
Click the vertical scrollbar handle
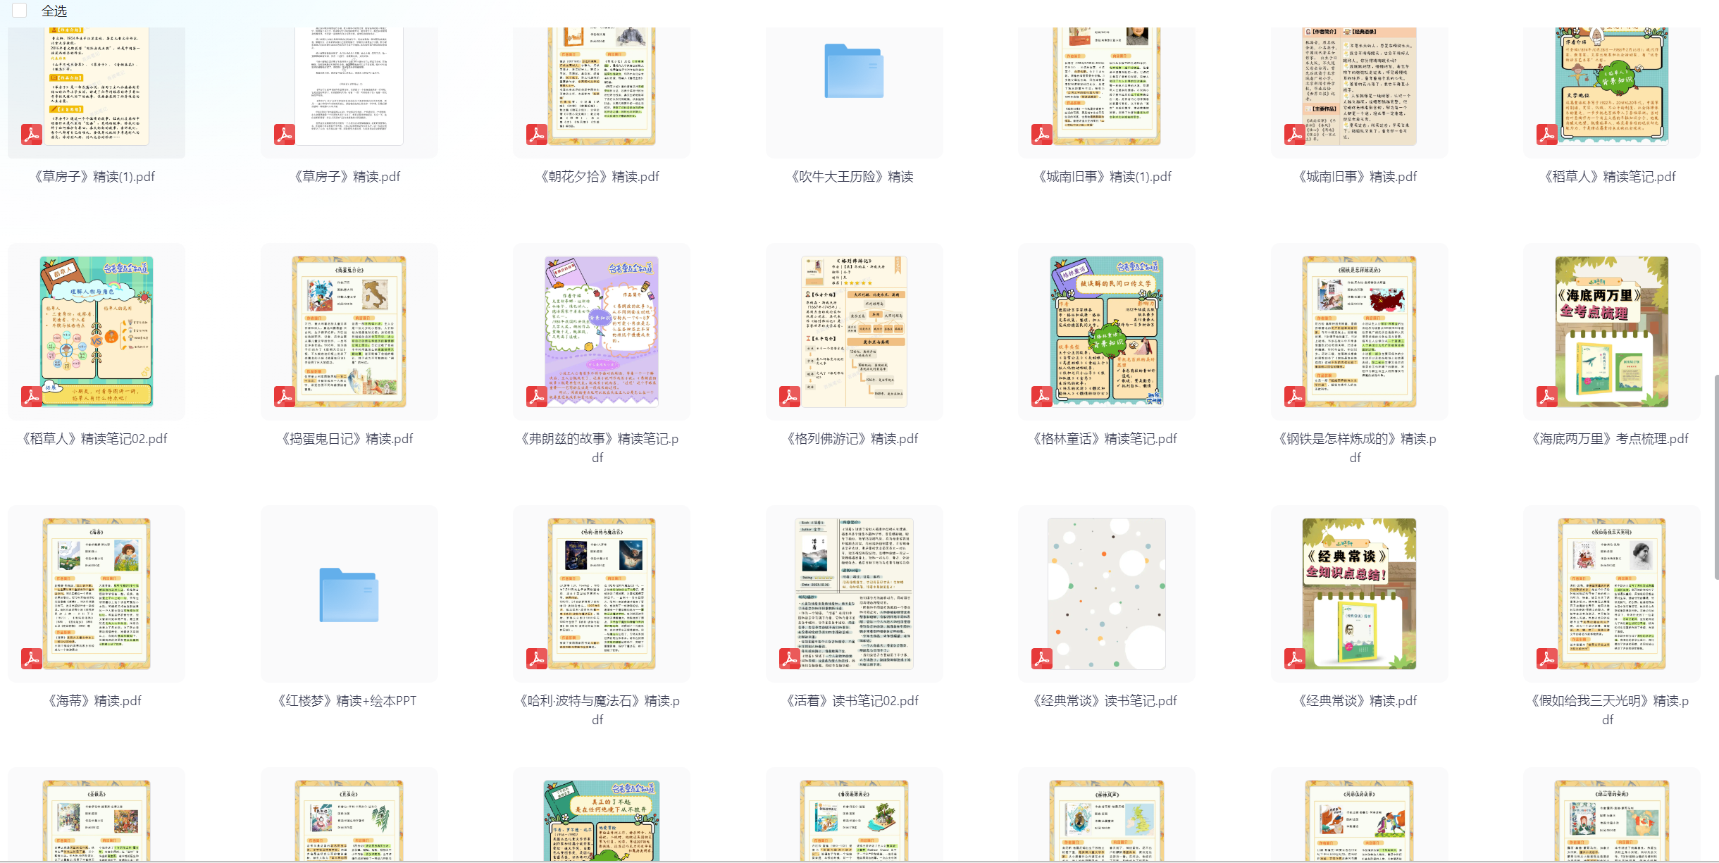pyautogui.click(x=1716, y=477)
